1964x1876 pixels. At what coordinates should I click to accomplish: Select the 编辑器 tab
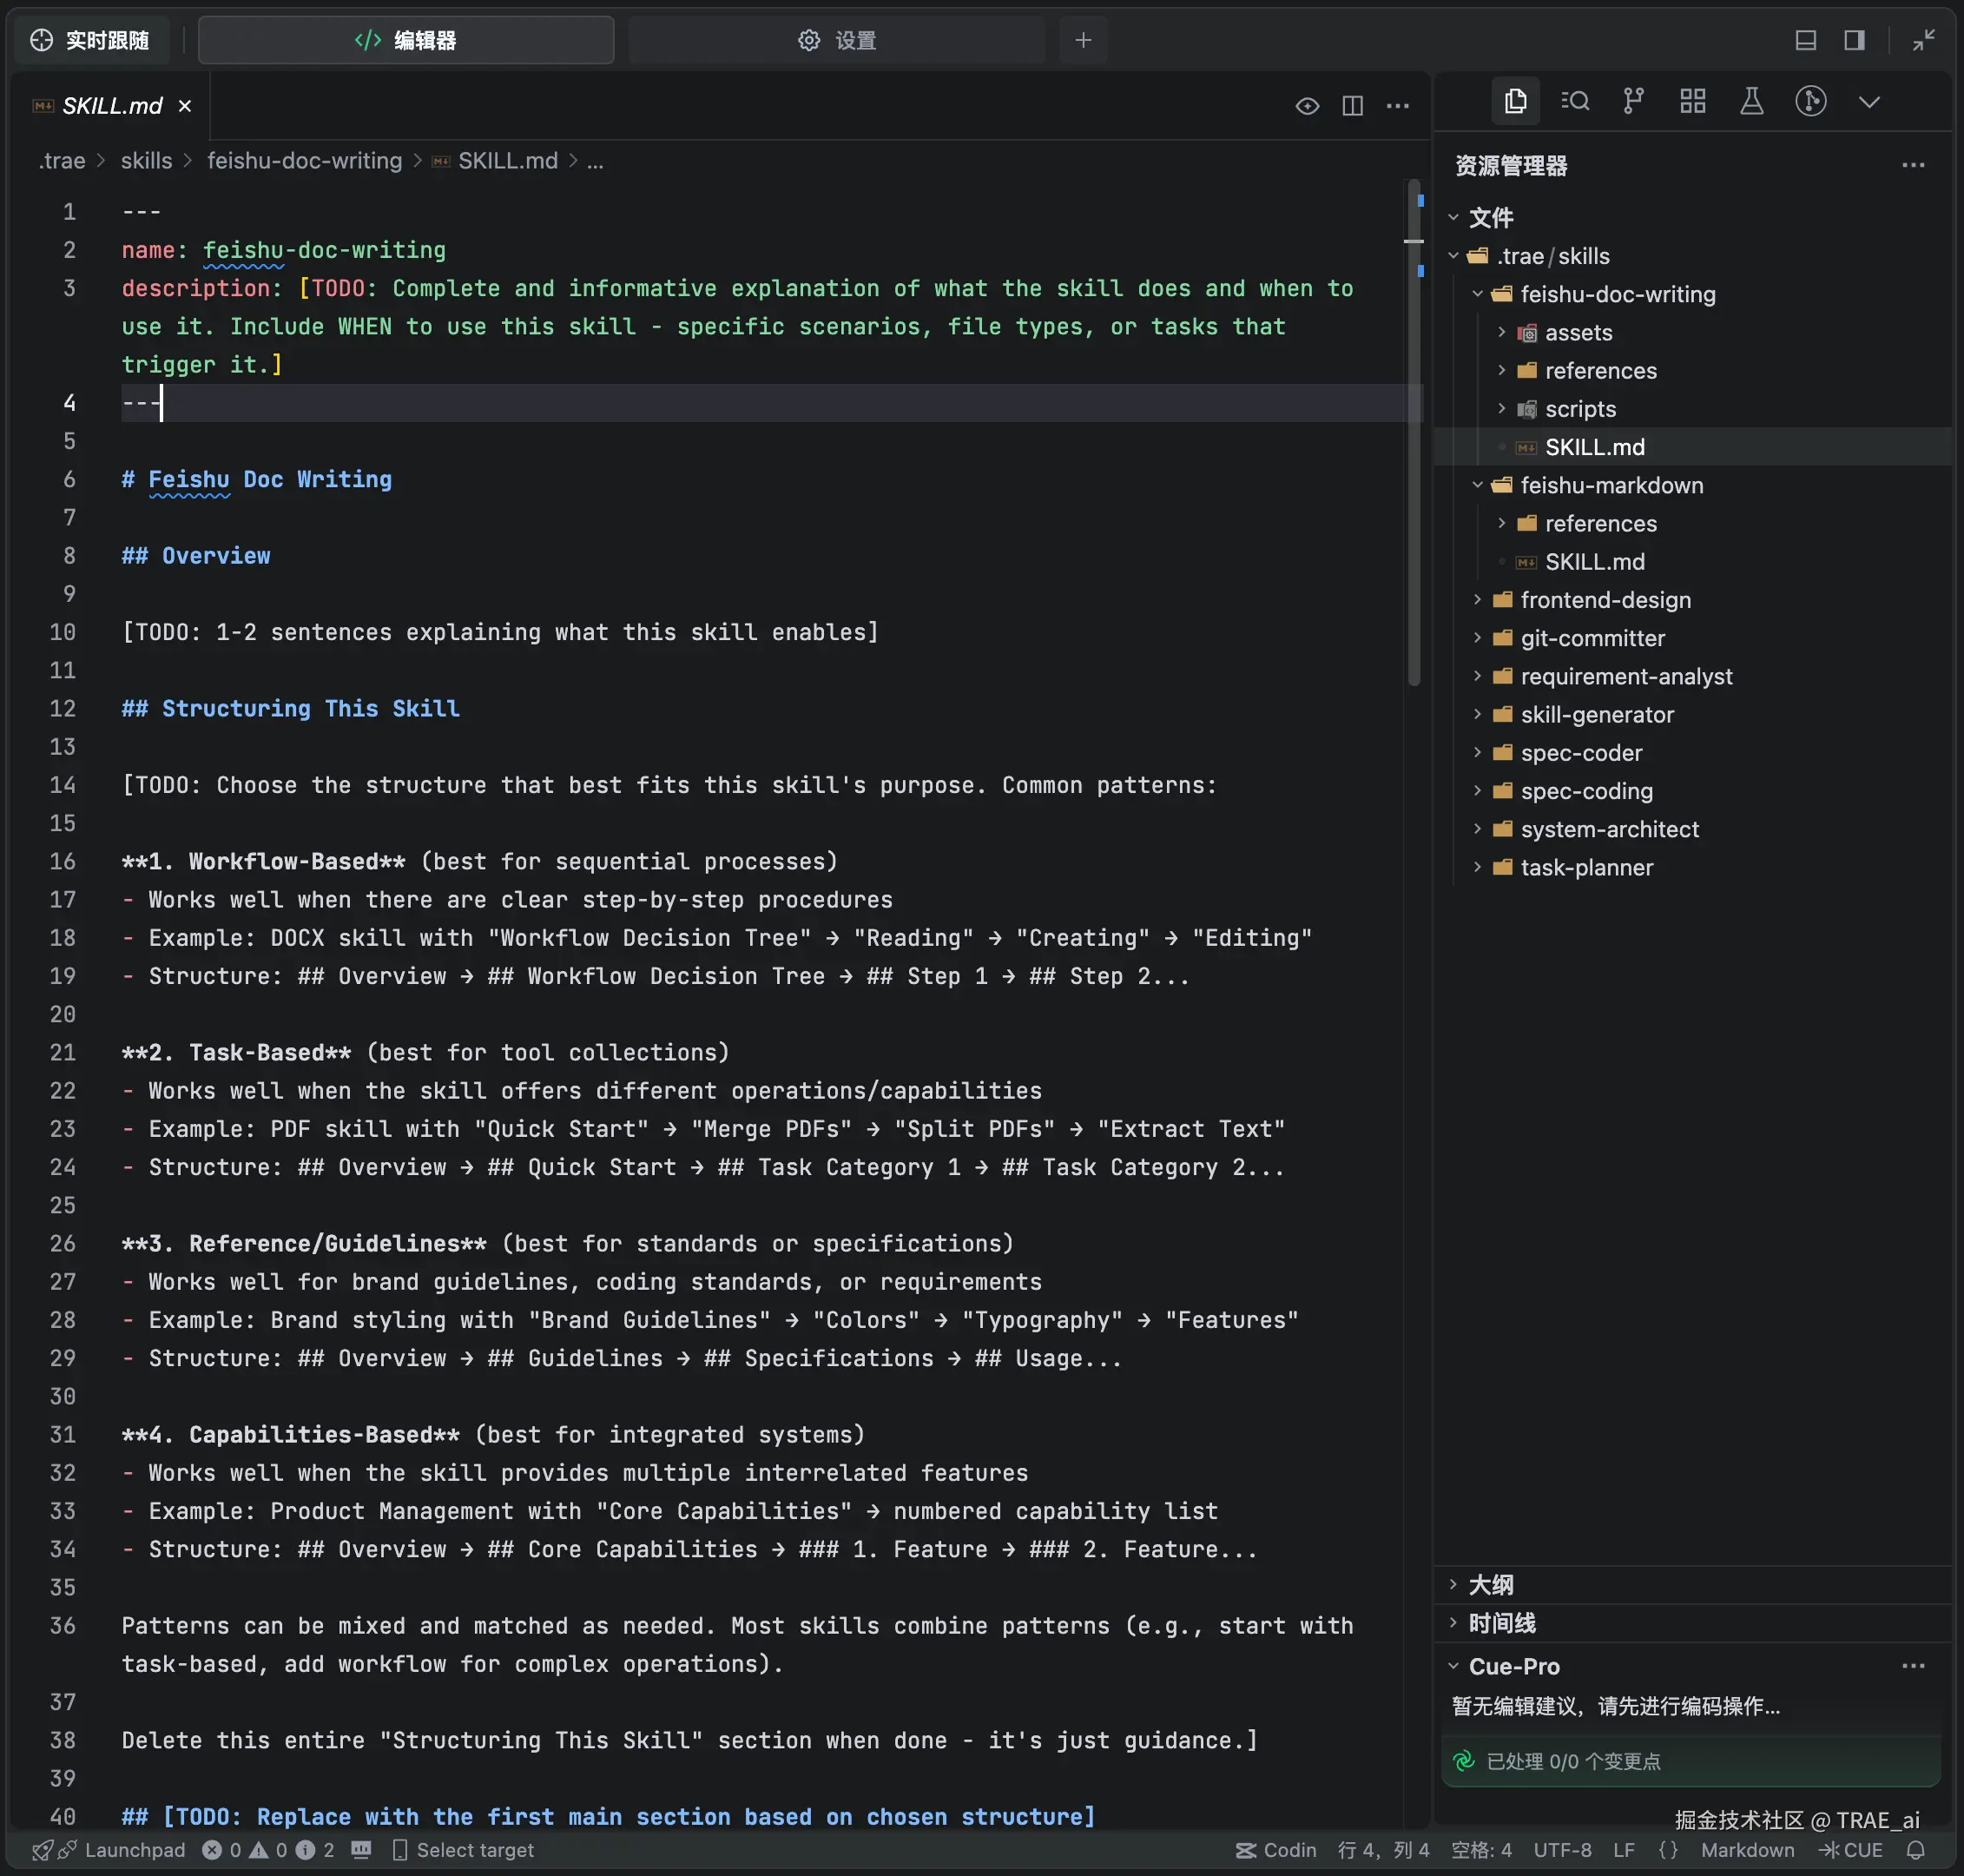[405, 40]
